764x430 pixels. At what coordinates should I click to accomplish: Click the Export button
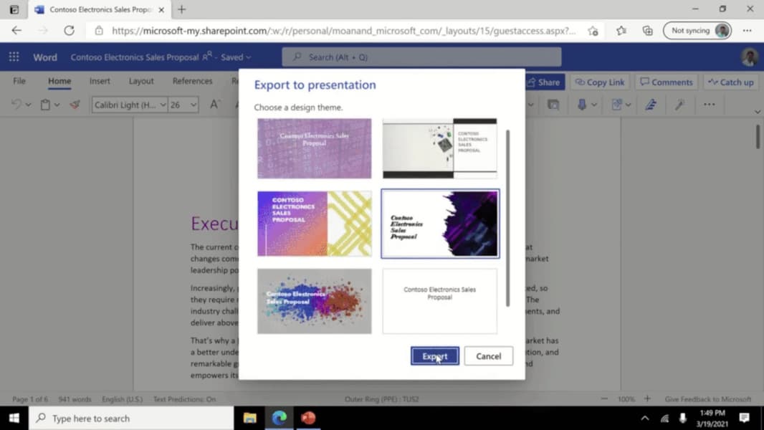click(x=434, y=356)
